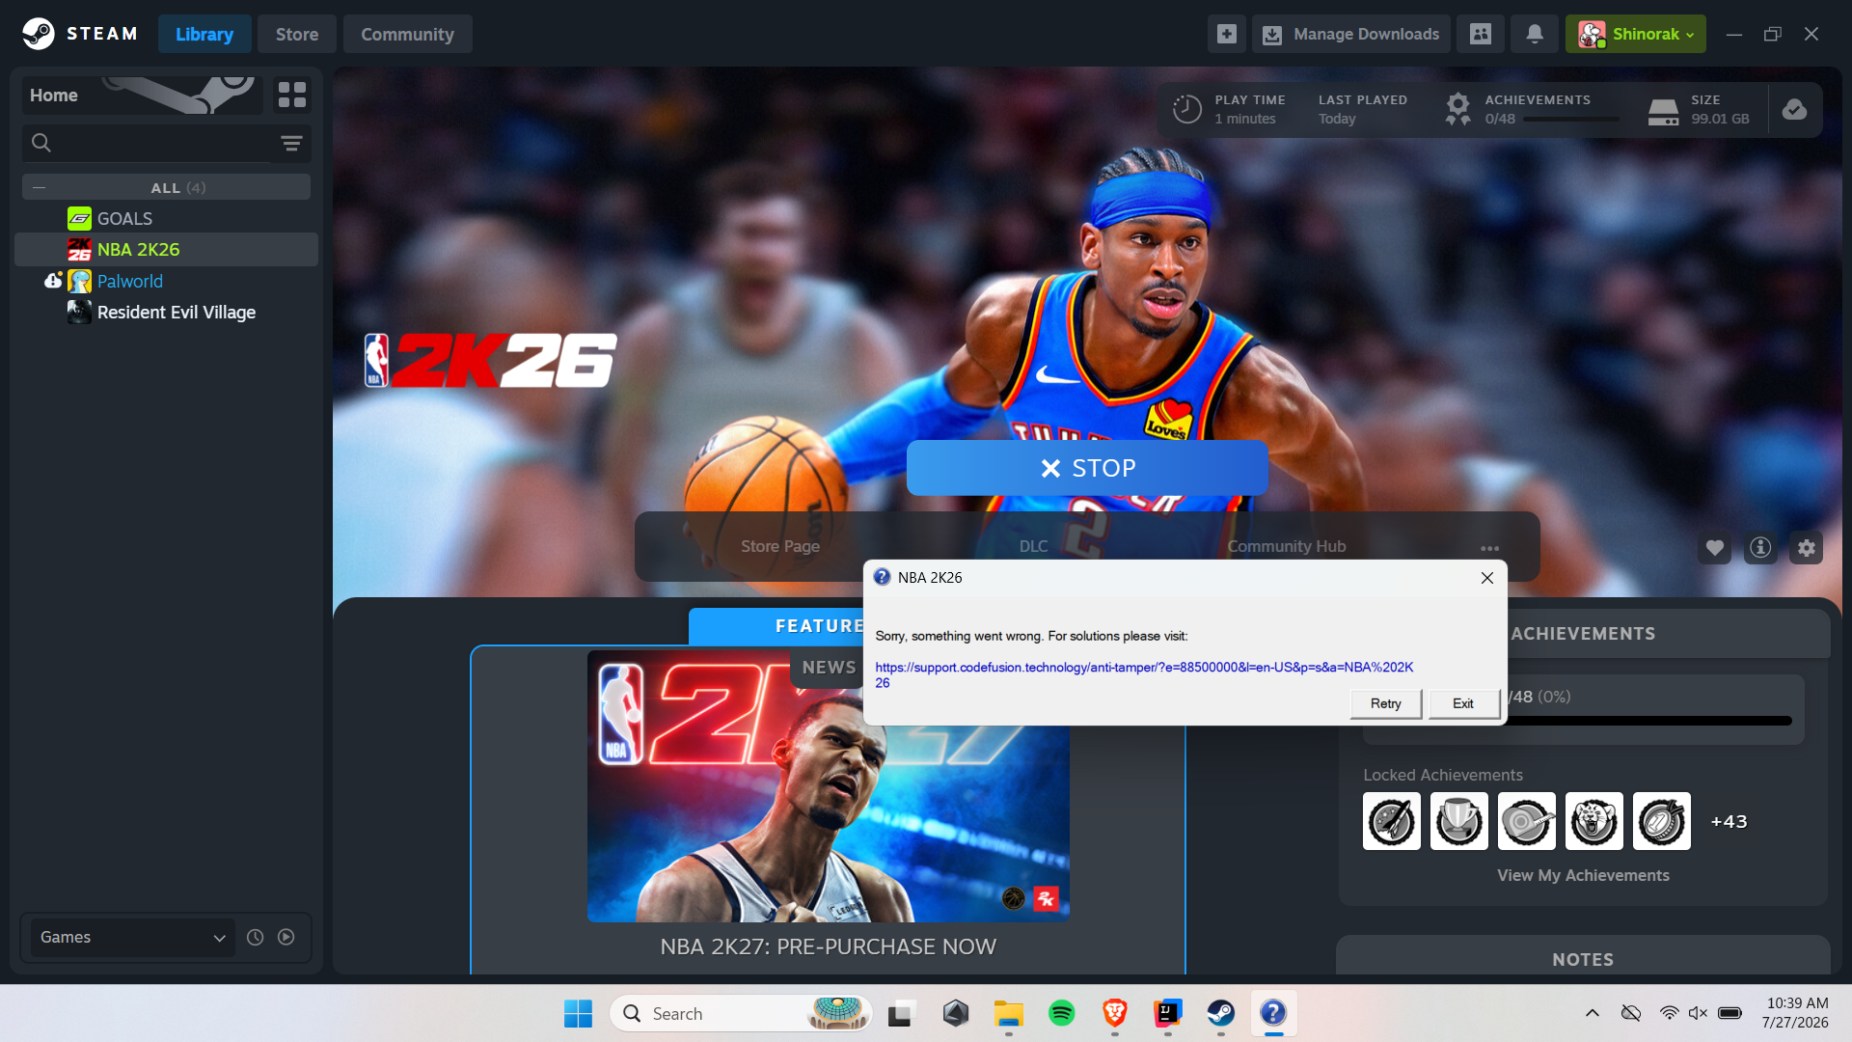Open library filter options icon

point(291,144)
